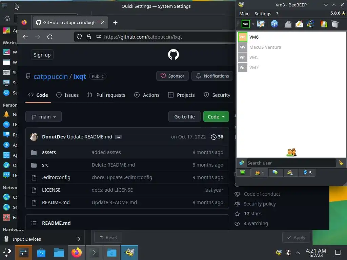Open the catppuccin owner link
This screenshot has height=260, width=347.
tap(50, 77)
